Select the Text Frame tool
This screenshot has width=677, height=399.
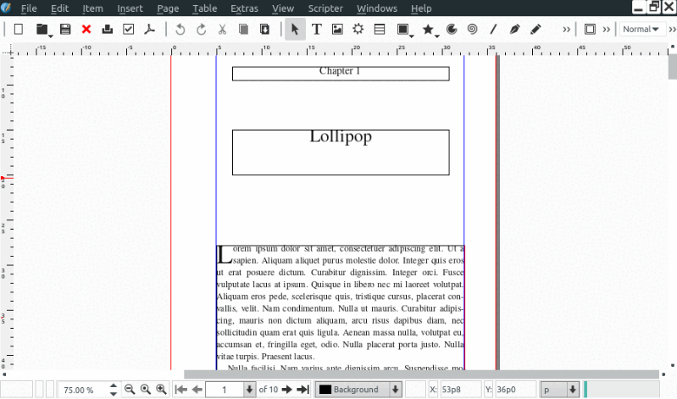pyautogui.click(x=316, y=30)
